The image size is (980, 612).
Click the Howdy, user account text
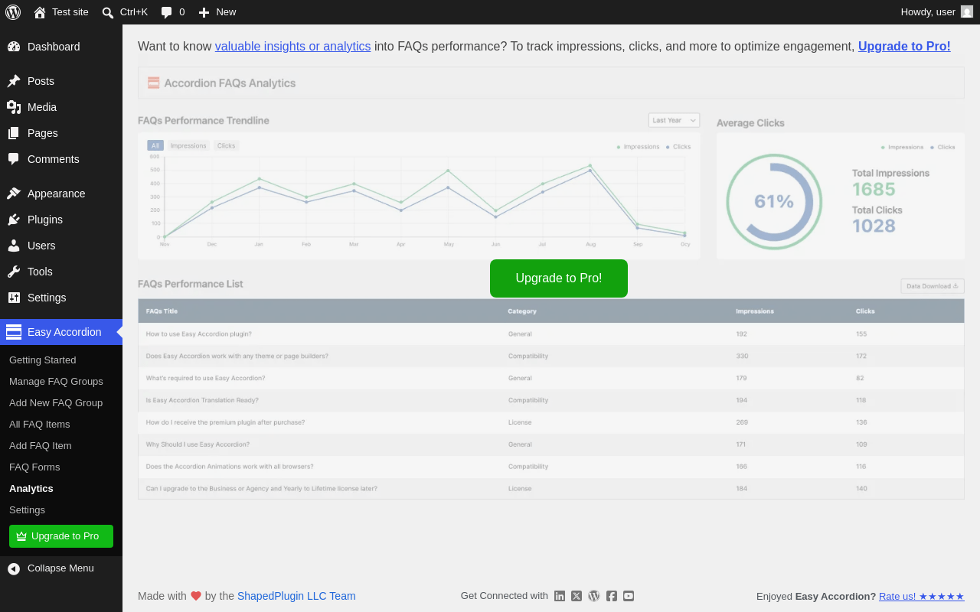928,11
